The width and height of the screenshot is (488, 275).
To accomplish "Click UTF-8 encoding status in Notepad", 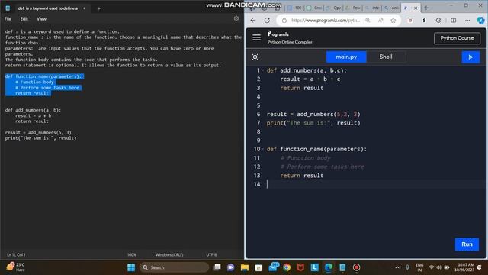I will tap(211, 254).
